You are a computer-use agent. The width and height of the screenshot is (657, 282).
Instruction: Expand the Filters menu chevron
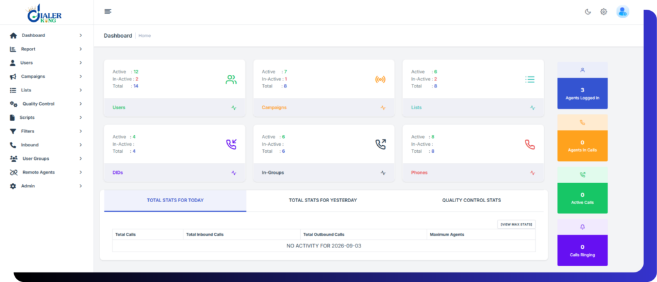pyautogui.click(x=80, y=131)
